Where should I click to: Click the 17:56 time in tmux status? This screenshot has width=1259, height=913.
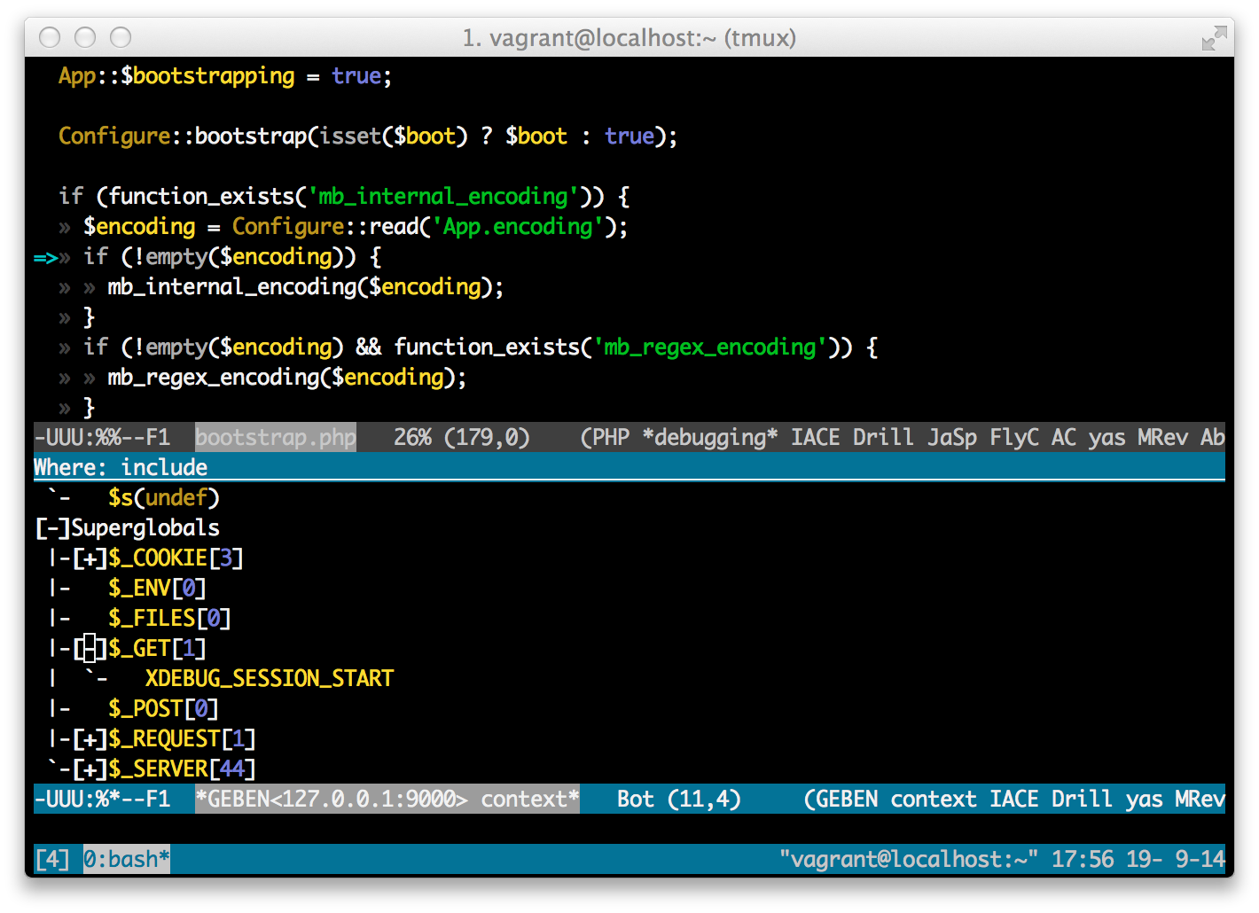1083,860
